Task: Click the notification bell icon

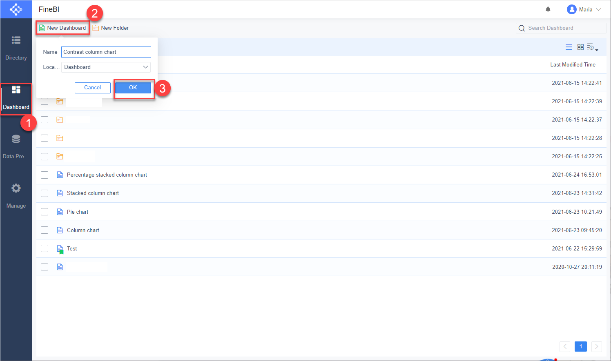Action: pyautogui.click(x=548, y=9)
